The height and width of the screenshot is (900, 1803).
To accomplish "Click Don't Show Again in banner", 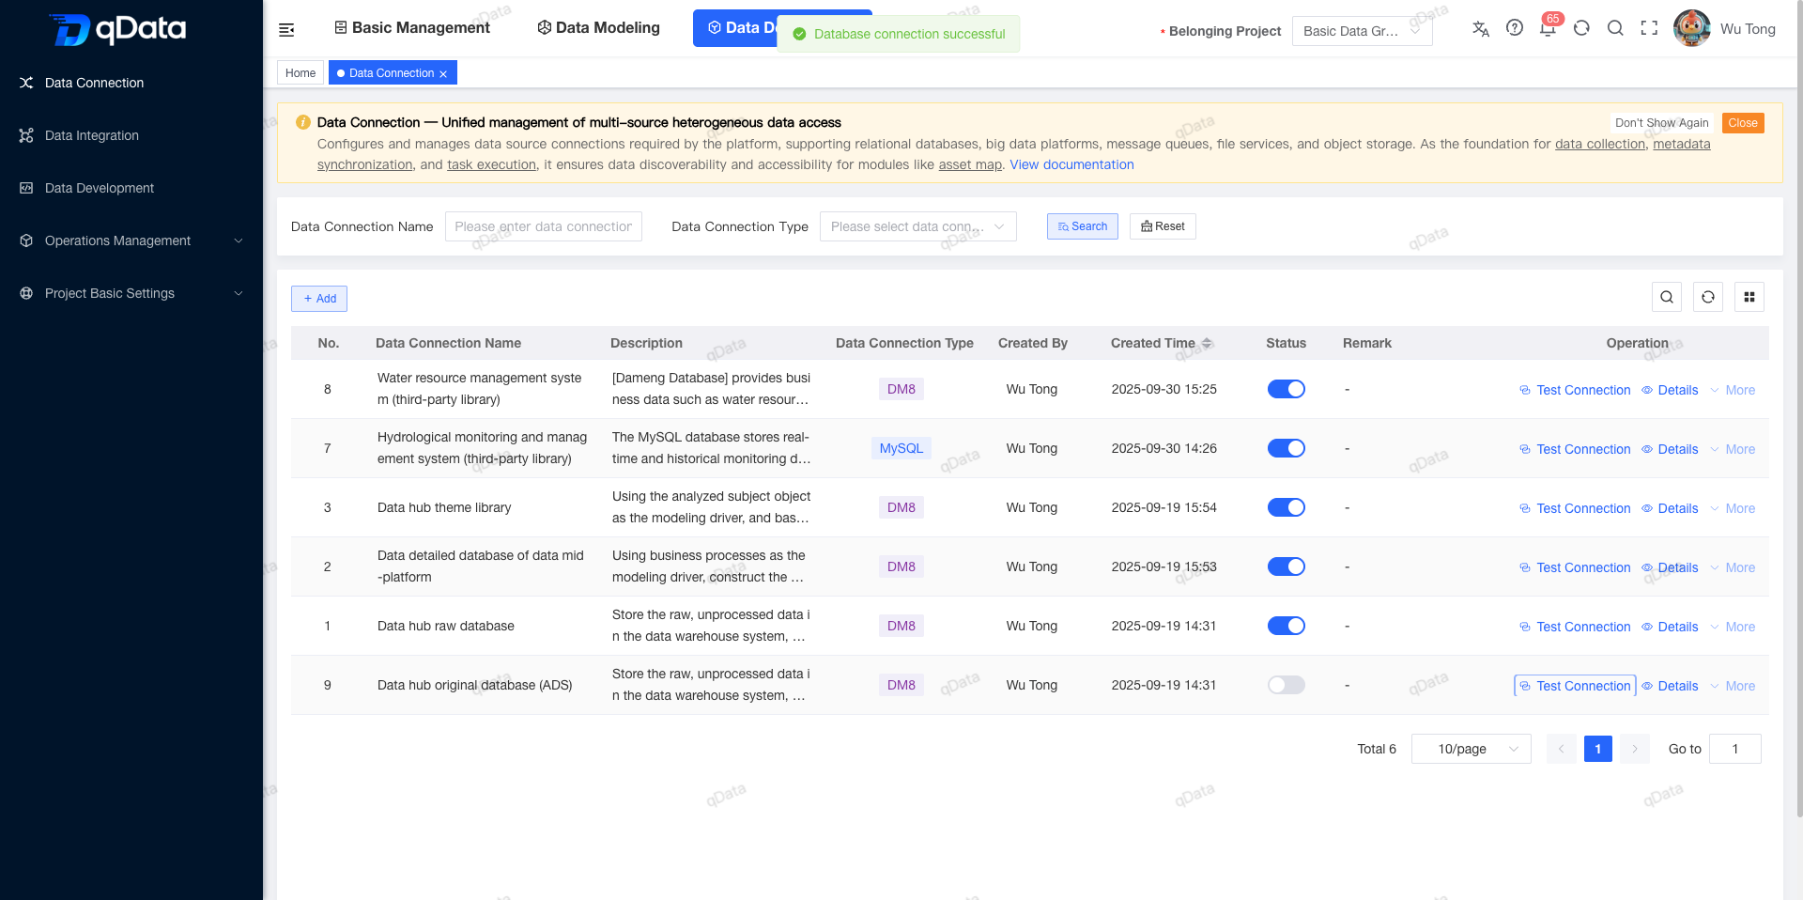I will [x=1662, y=123].
